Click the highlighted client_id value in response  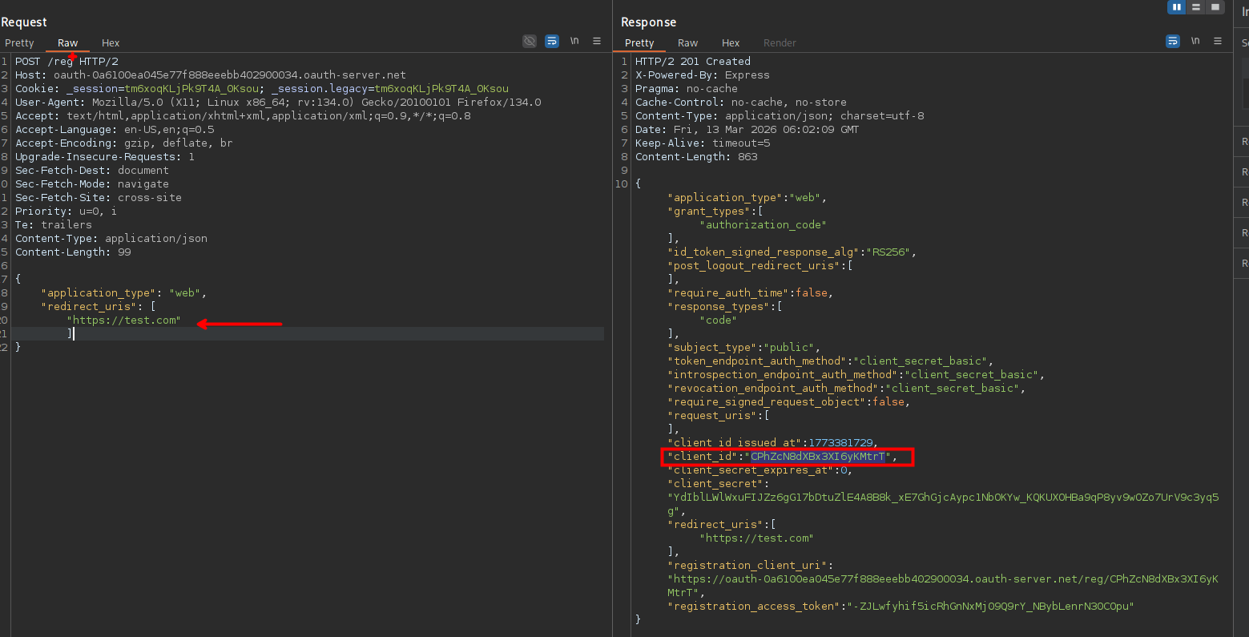point(817,457)
